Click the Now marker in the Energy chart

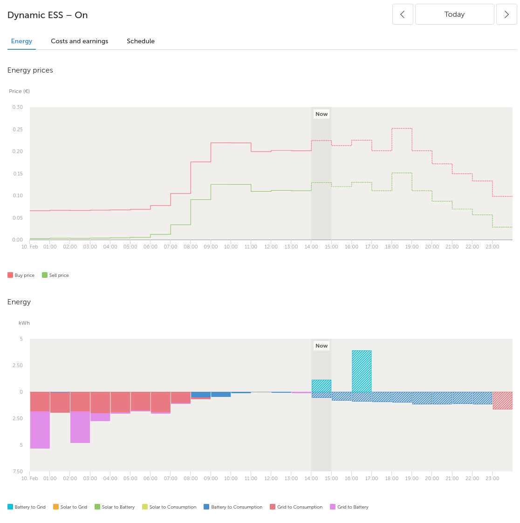tap(322, 346)
